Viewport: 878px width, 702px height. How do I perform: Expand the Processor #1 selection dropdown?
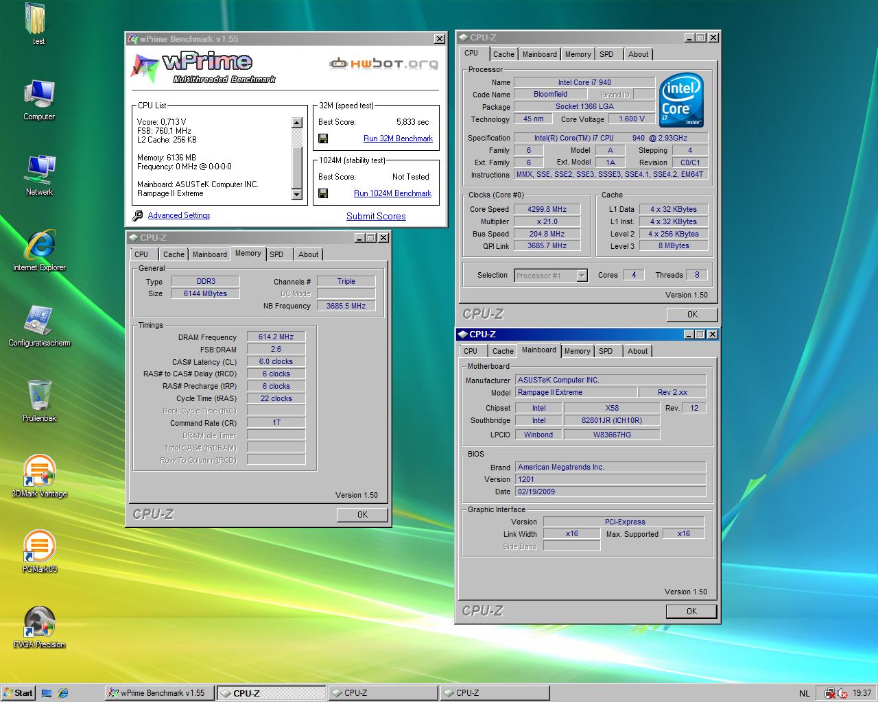point(582,276)
